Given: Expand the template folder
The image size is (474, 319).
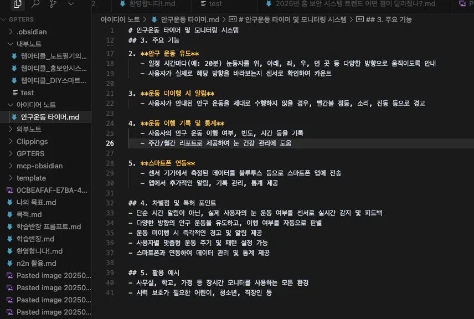Looking at the screenshot, I should (31, 178).
